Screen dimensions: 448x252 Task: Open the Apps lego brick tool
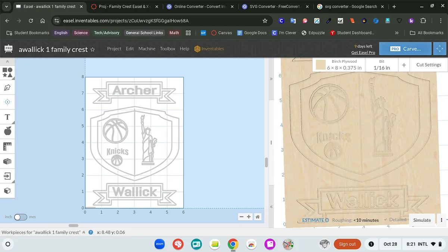tap(7, 161)
